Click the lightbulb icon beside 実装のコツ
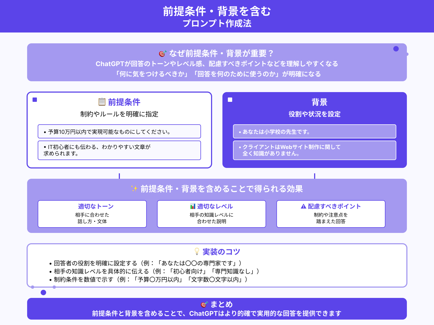434x325 pixels. 196,251
